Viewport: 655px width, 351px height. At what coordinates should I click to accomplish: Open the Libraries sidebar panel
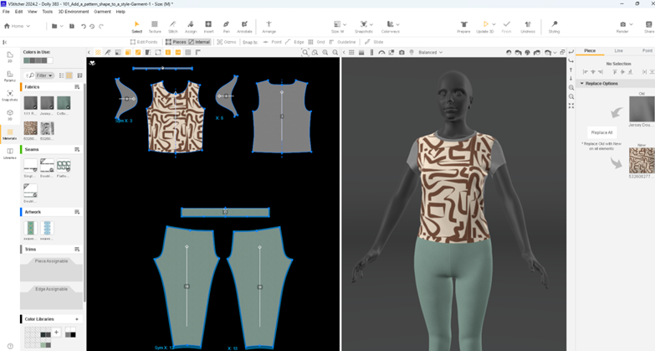(x=10, y=153)
